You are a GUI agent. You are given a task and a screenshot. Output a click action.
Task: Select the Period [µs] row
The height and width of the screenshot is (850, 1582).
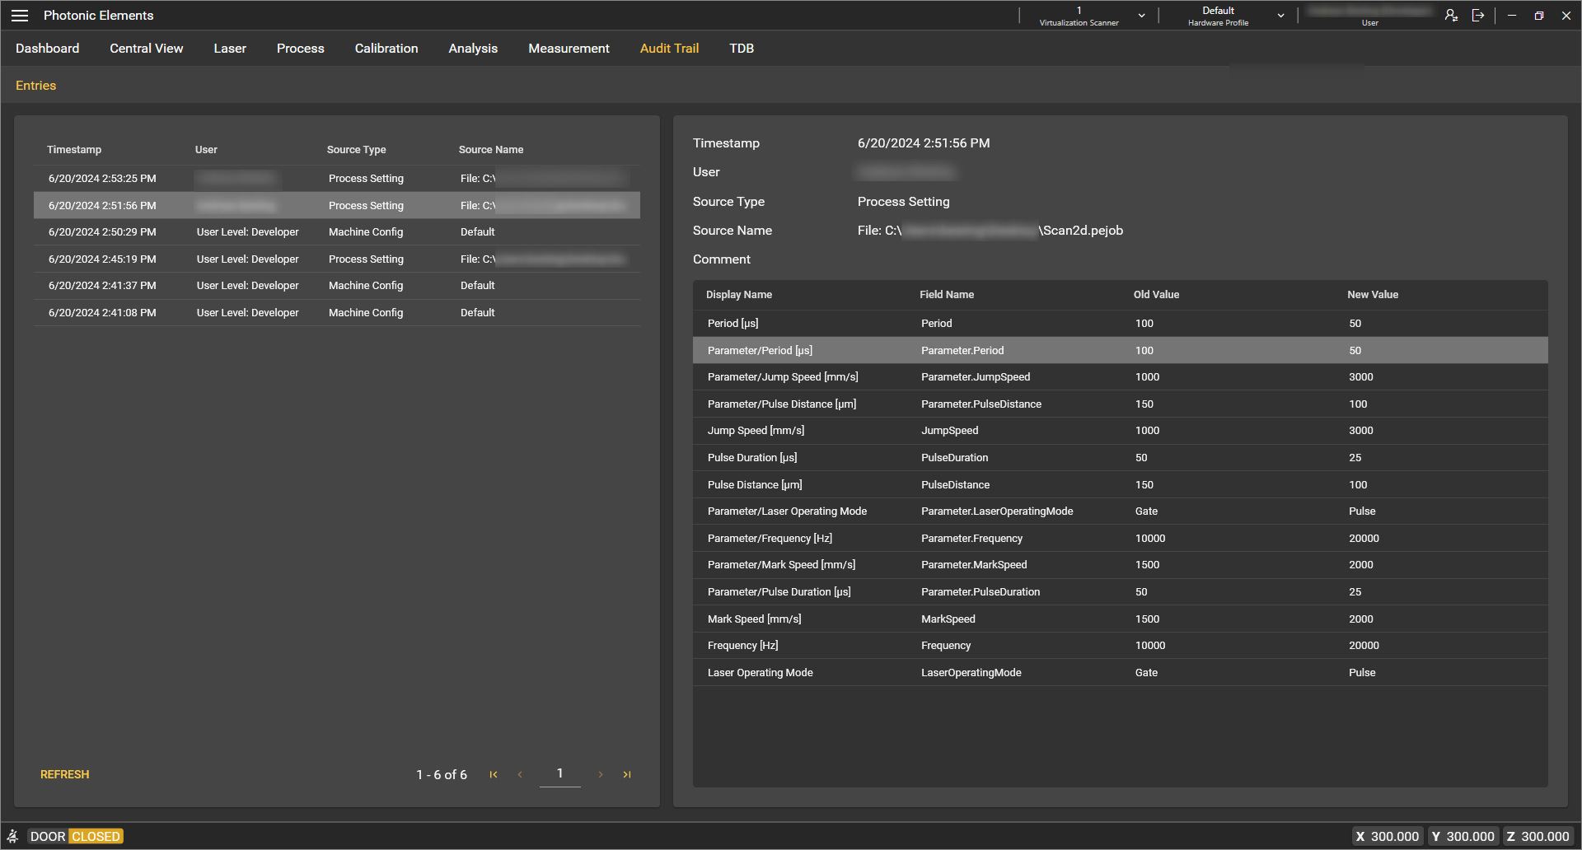1121,324
